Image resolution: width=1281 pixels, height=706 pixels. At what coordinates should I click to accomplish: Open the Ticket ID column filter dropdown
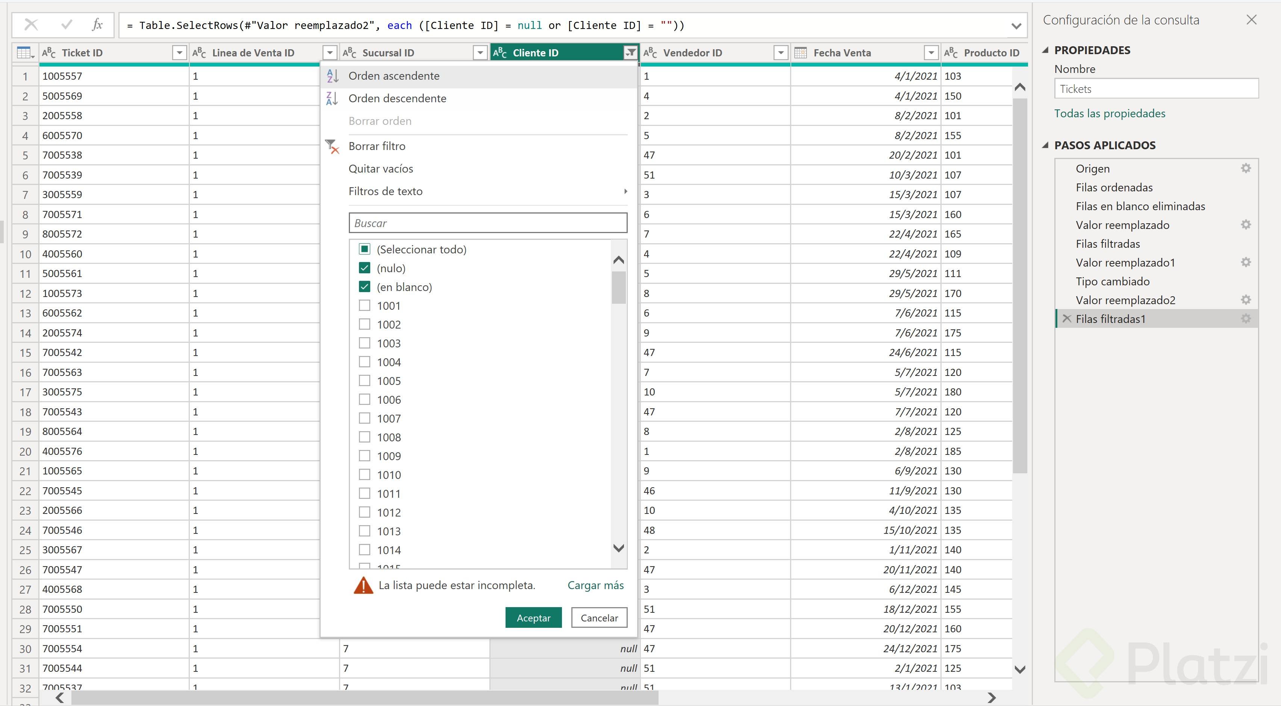click(x=179, y=53)
